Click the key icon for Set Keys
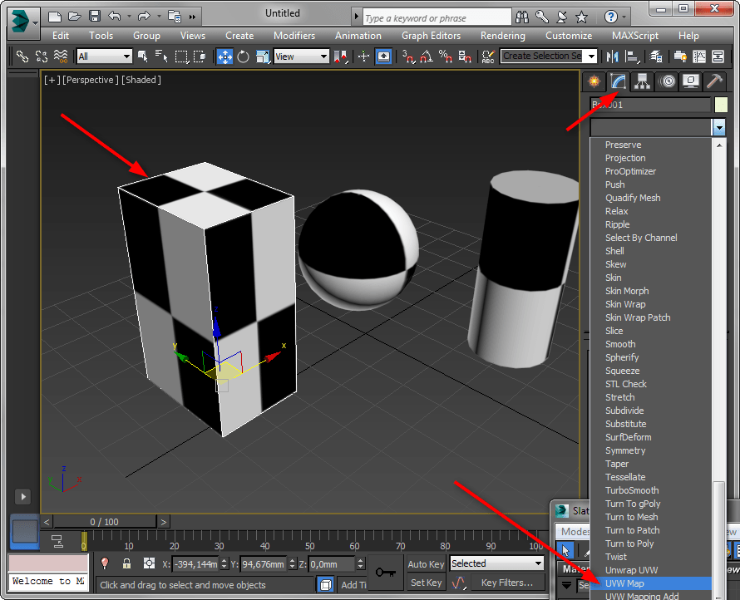This screenshot has height=600, width=740. coord(384,572)
